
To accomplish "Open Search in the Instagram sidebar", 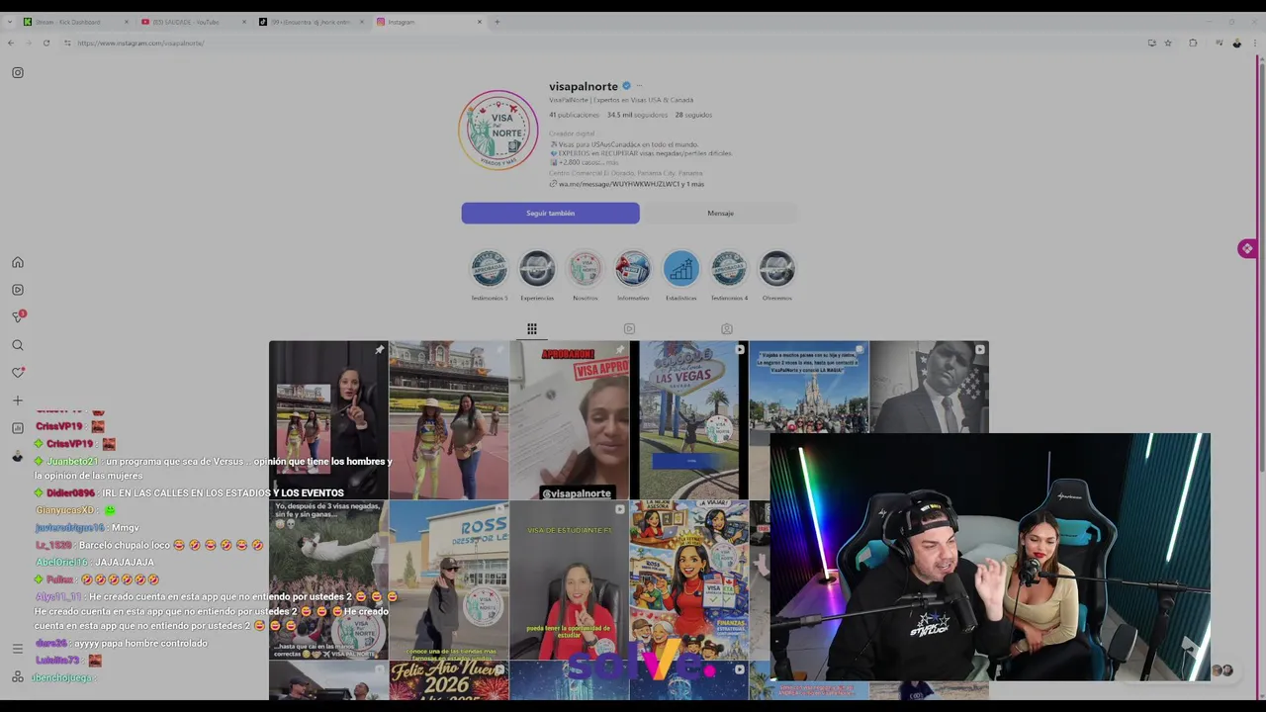I will click(x=18, y=345).
